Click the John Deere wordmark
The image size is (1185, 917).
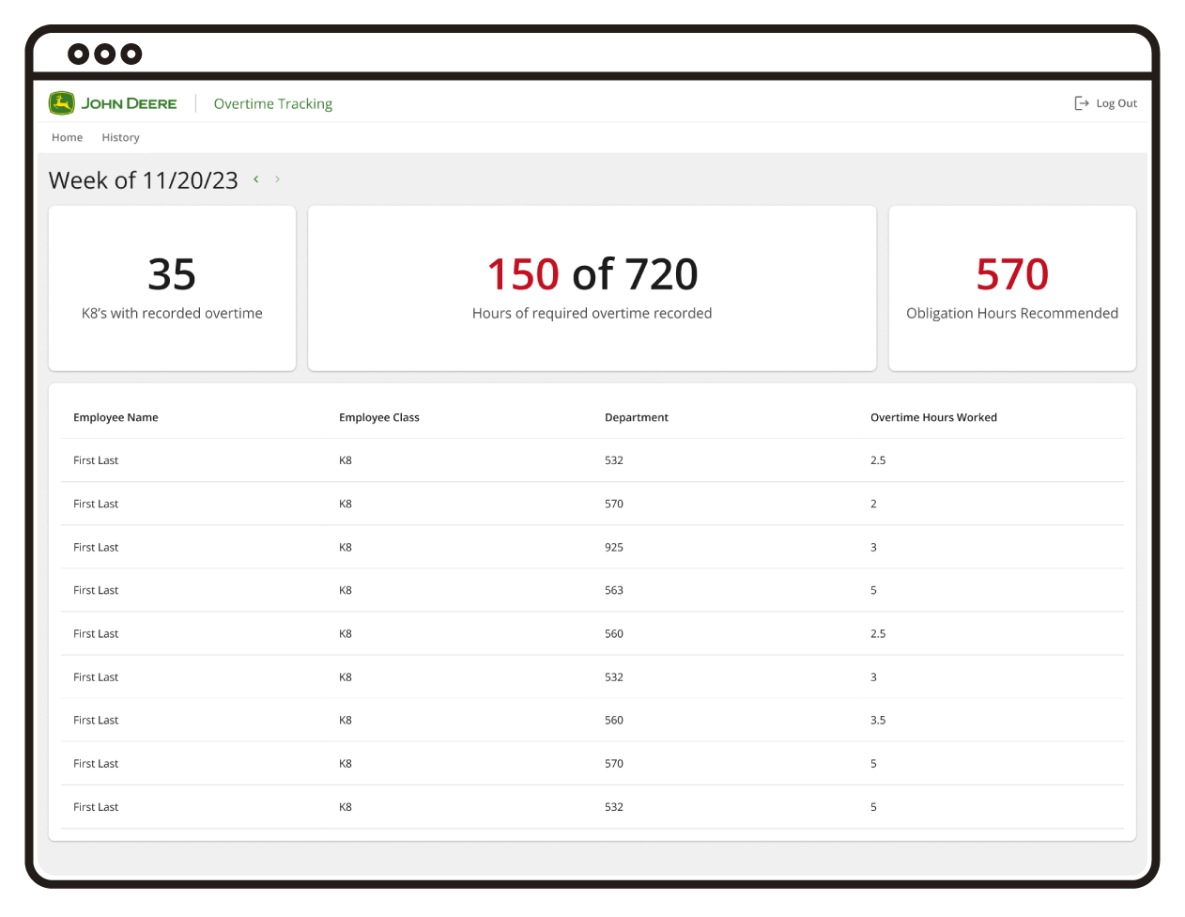tap(129, 103)
